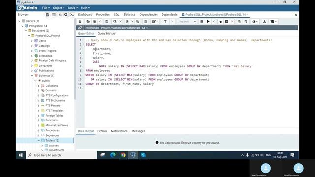The image size is (315, 177).
Task: Collapse the Tables (12) node arrow
Action: click(x=39, y=140)
